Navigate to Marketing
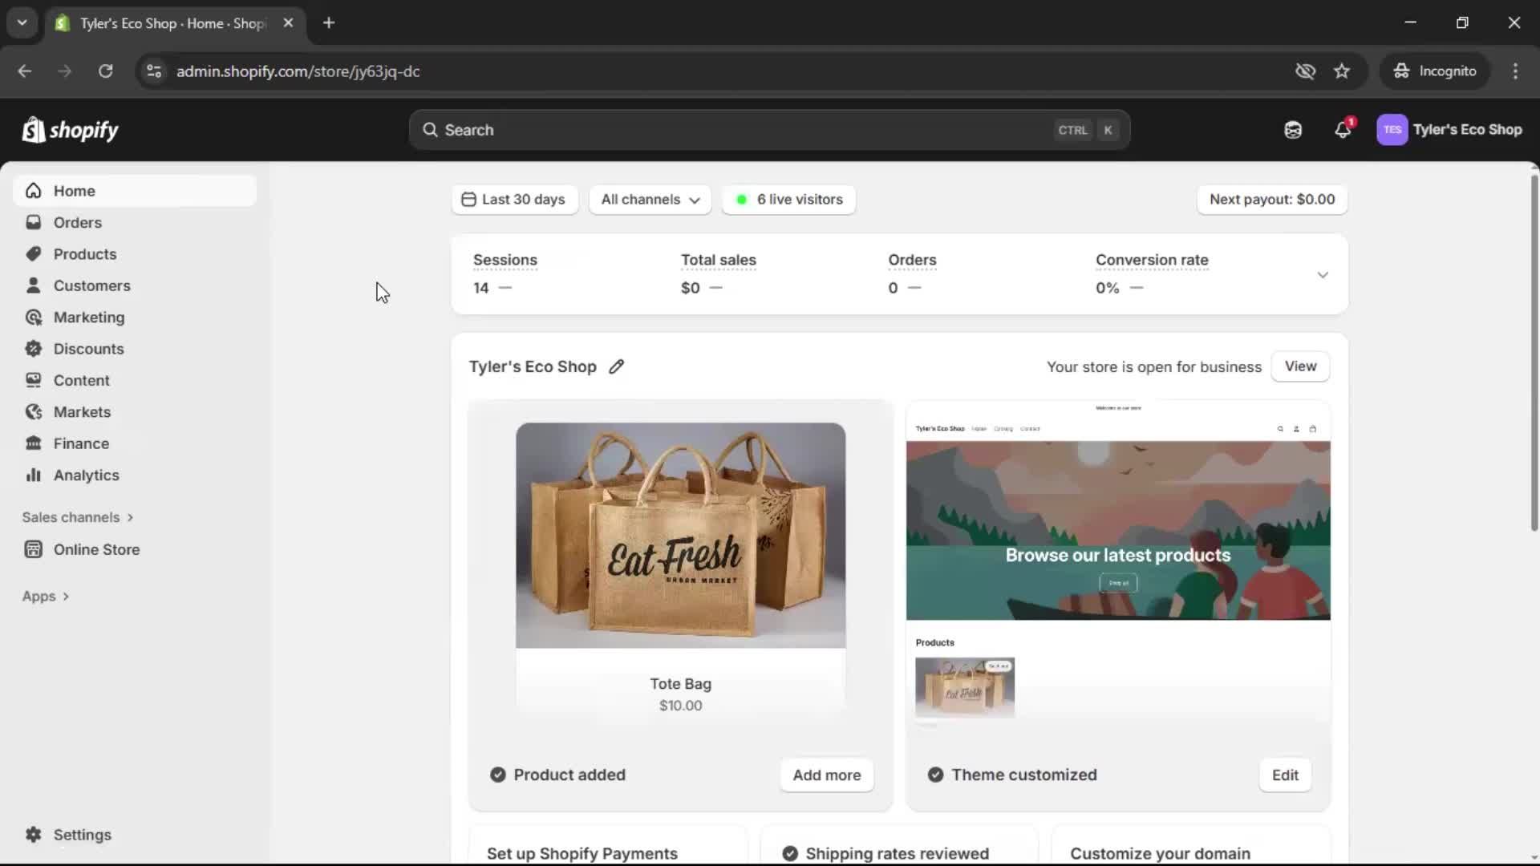Screen dimensions: 1540x866 [135, 318]
